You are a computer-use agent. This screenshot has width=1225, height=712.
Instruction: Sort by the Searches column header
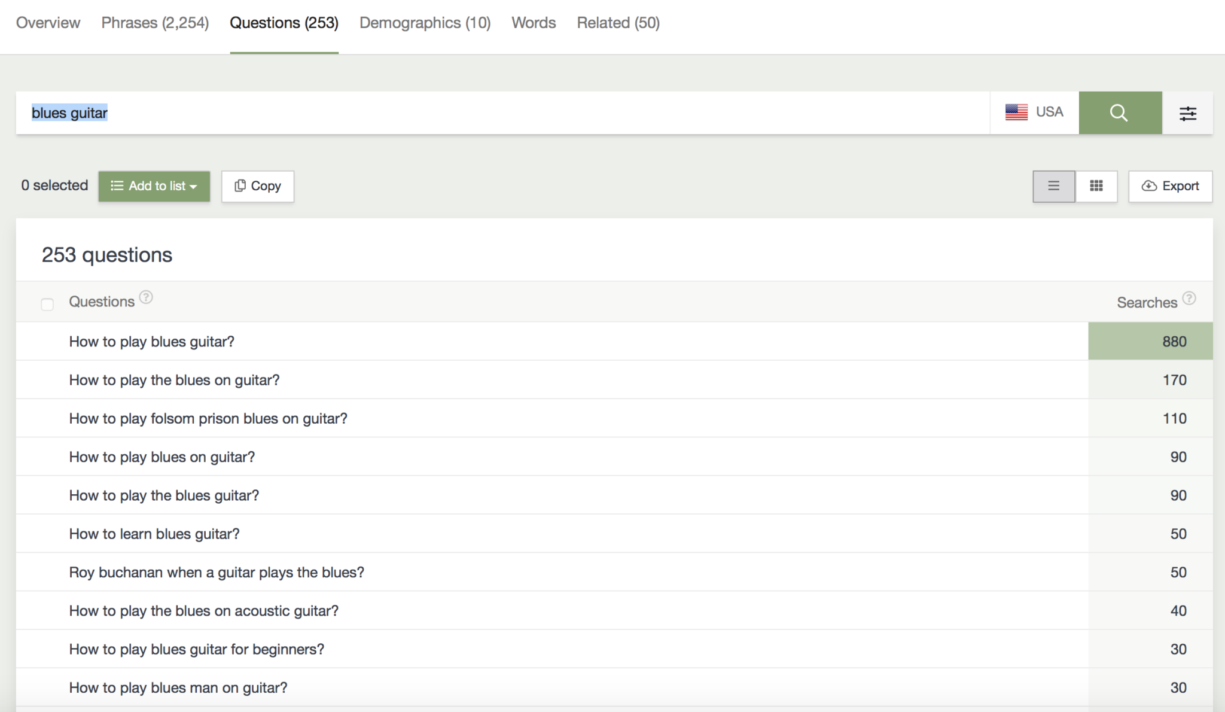(1147, 303)
